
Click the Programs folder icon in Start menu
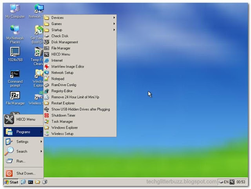coord(9,132)
